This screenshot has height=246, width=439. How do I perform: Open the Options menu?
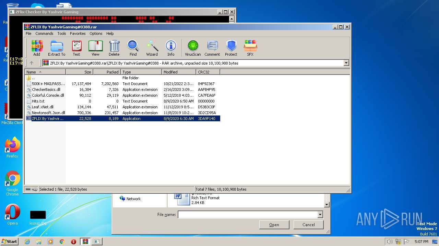(x=96, y=33)
